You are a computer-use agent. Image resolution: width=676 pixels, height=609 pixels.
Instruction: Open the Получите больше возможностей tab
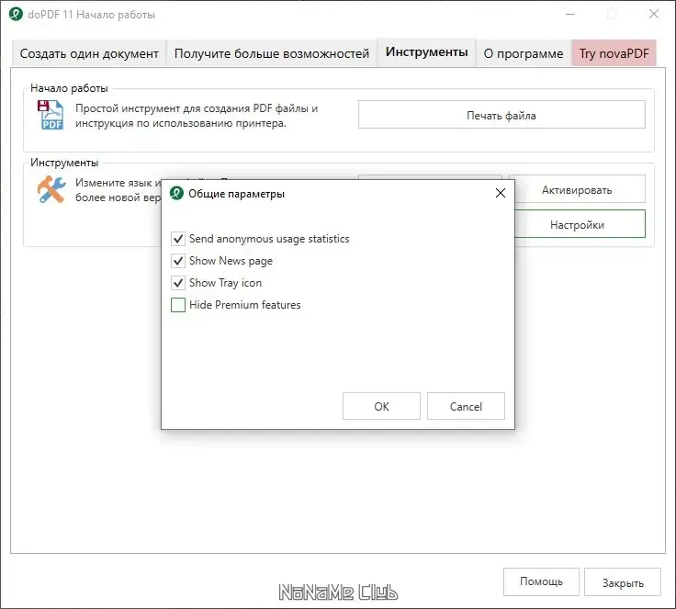(272, 53)
